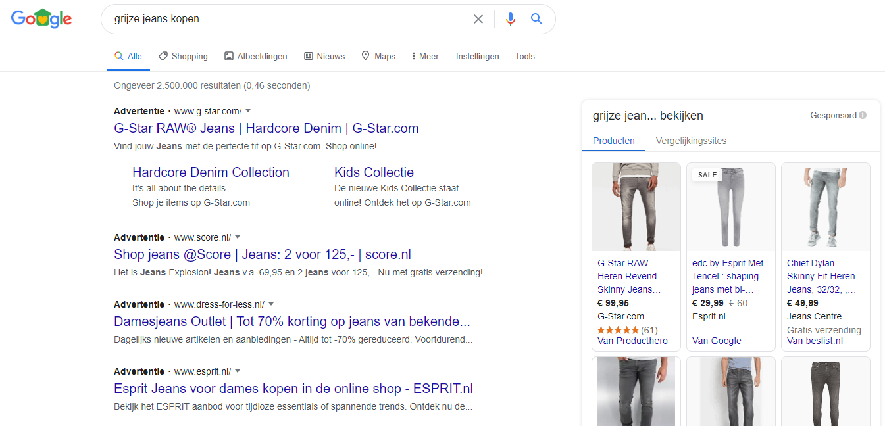
Task: Click edc by Esprit SALE product image
Action: tap(731, 207)
